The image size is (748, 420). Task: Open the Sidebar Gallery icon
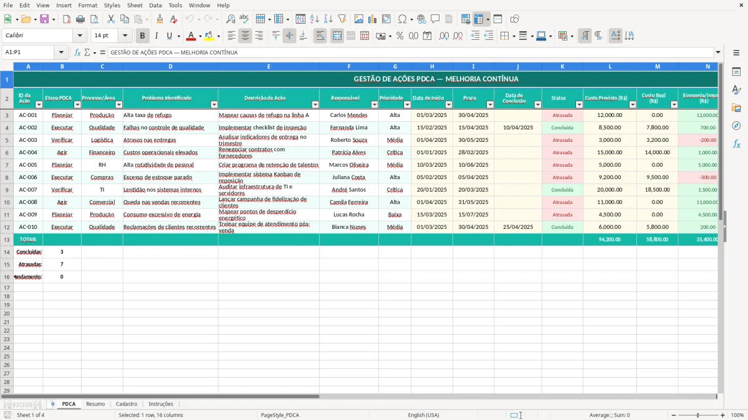click(737, 108)
